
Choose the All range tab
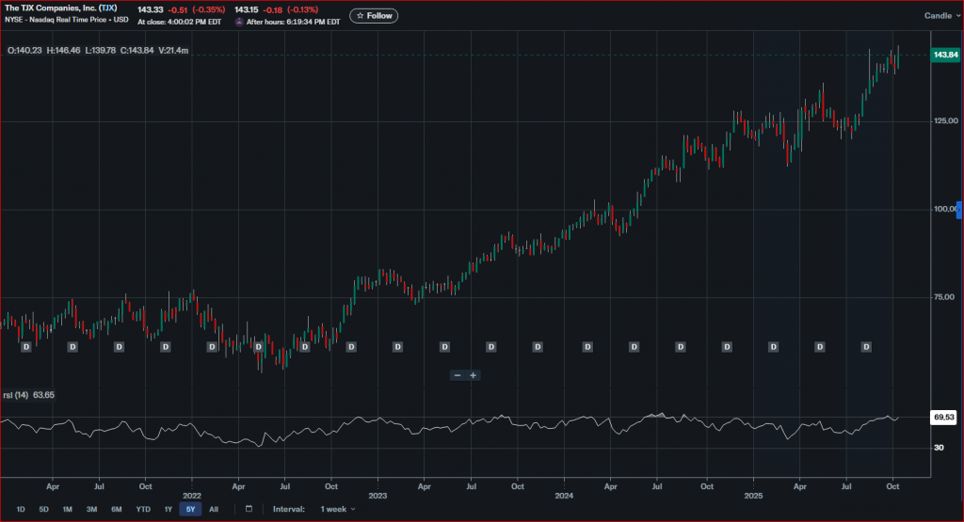coord(214,509)
